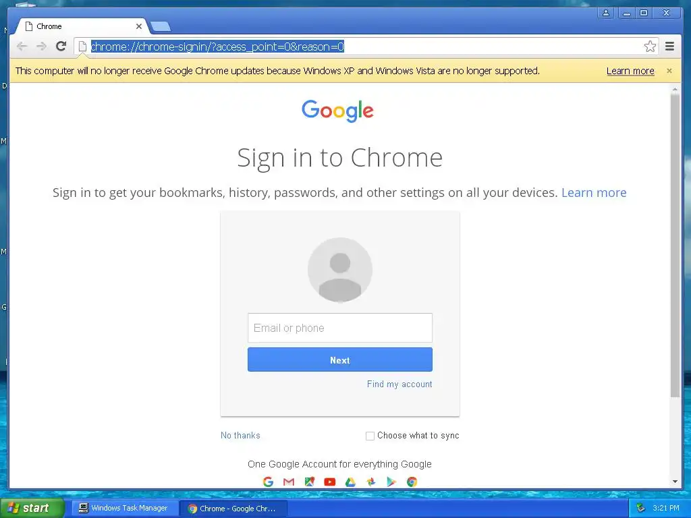The image size is (691, 518).
Task: Switch to Windows Task Manager in taskbar
Action: (125, 509)
